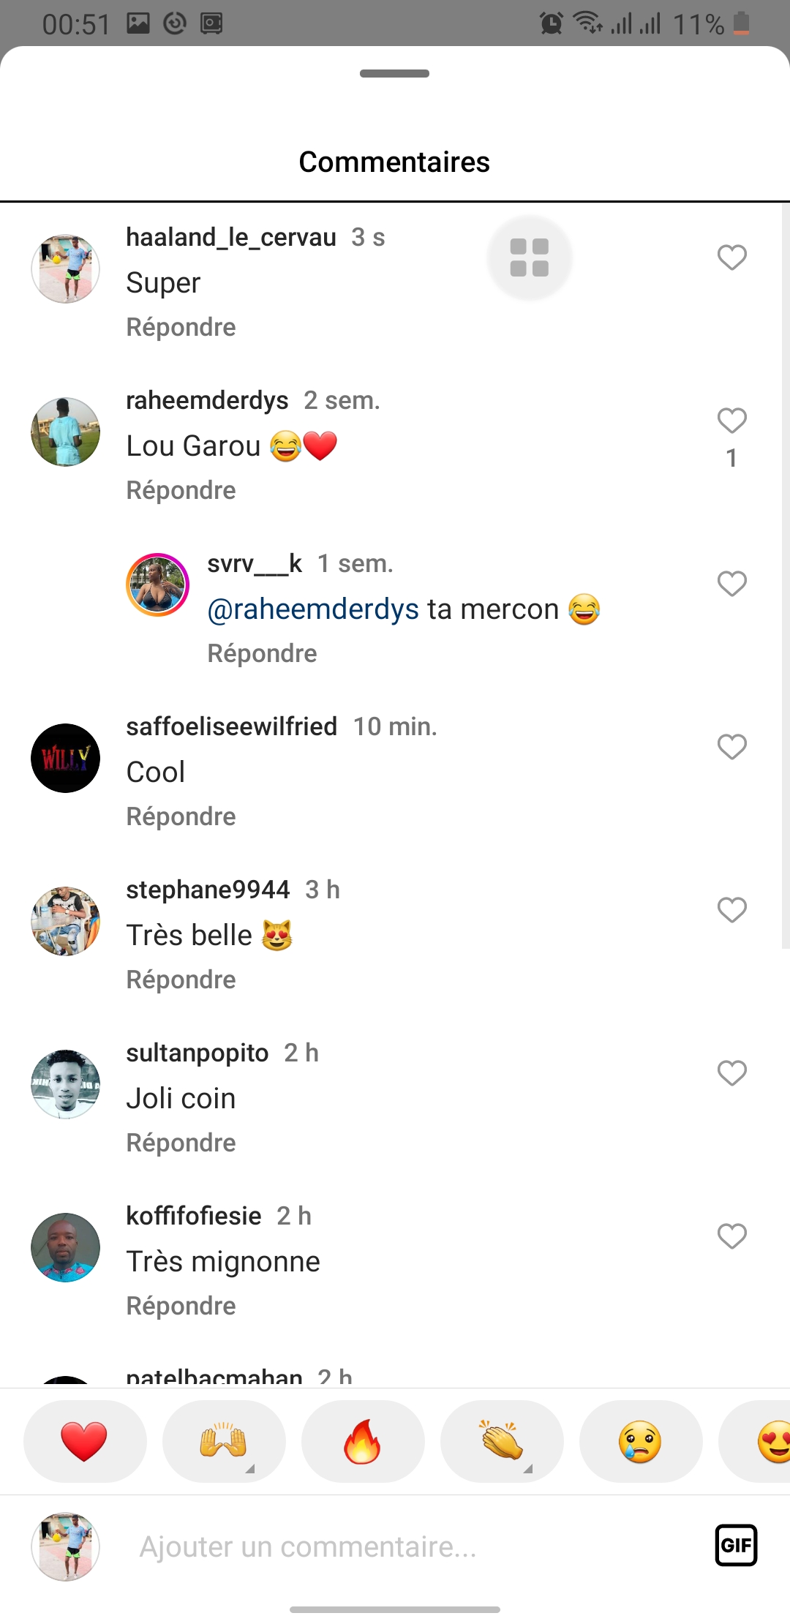The width and height of the screenshot is (790, 1624).
Task: Tap the floating four-square grid icon
Action: coord(530,257)
